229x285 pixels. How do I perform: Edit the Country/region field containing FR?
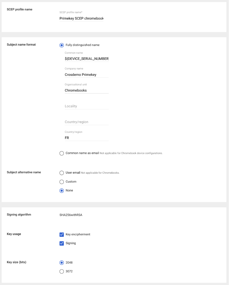click(87, 138)
